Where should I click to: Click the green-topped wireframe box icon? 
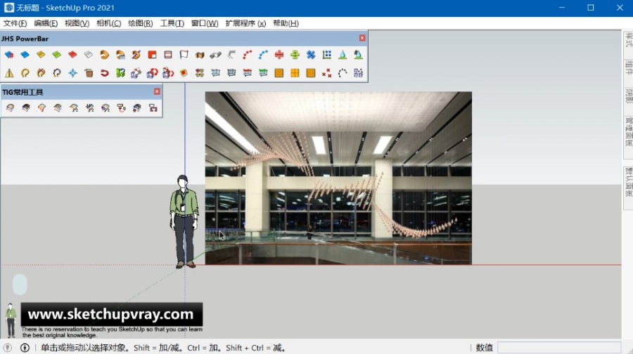point(263,73)
